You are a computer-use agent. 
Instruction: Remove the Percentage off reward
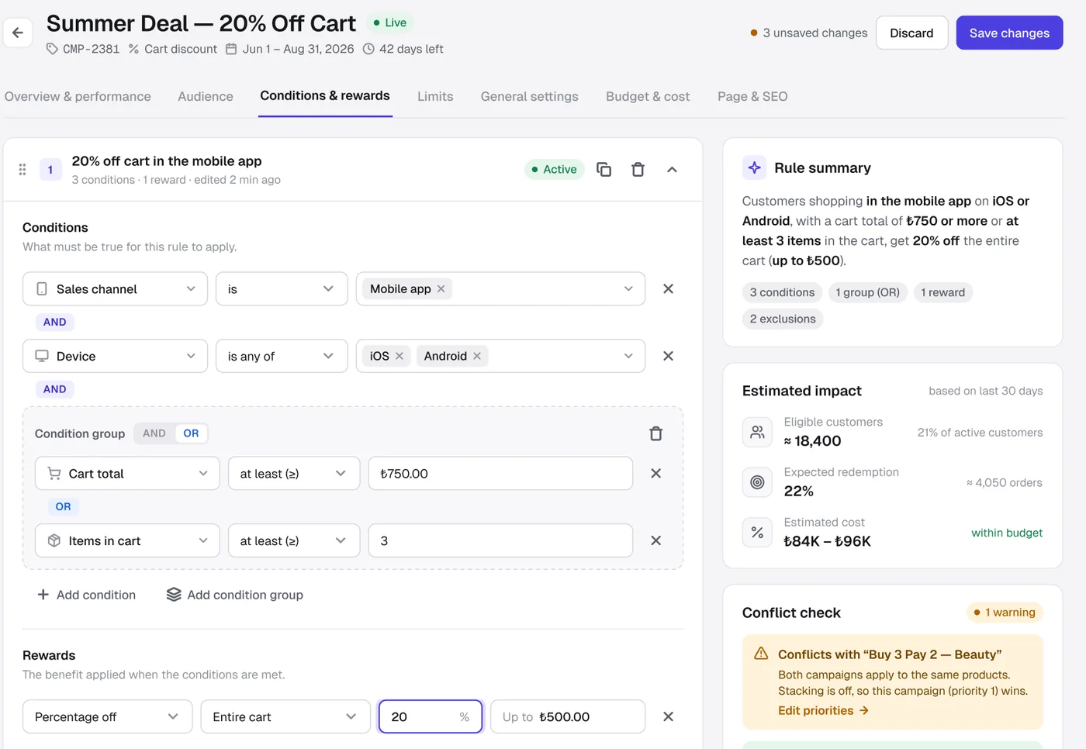point(668,717)
